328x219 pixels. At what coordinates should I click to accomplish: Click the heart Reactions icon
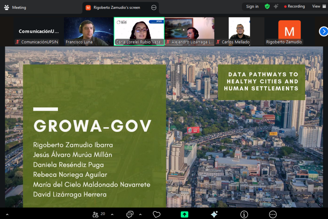(x=157, y=214)
